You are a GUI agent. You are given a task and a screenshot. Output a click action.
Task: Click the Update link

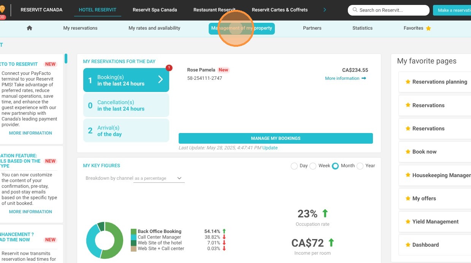point(270,148)
